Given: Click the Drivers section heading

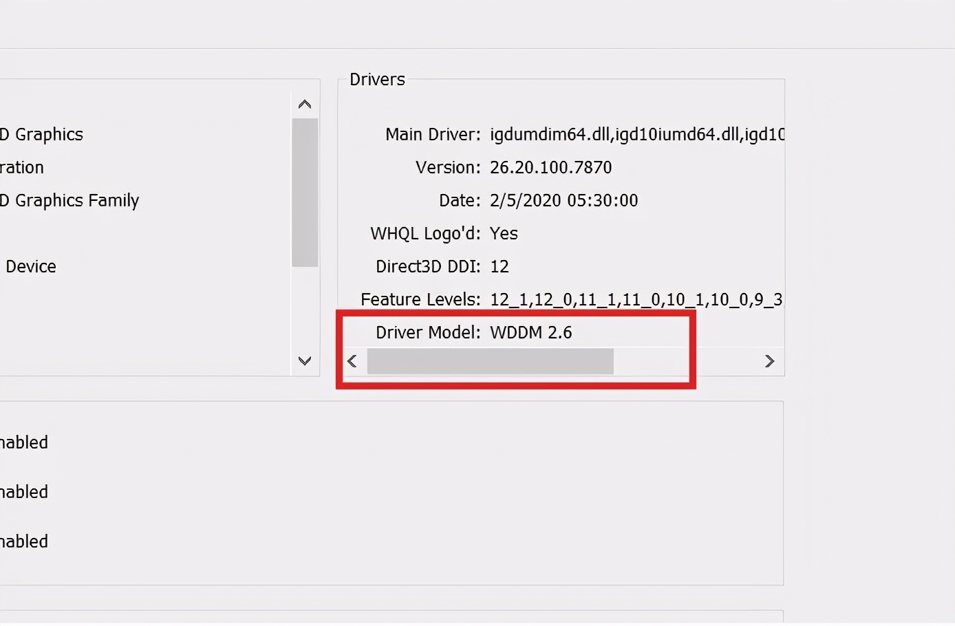Looking at the screenshot, I should coord(376,79).
